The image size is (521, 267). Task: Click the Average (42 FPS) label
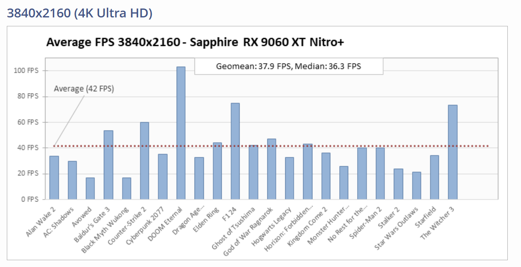point(84,89)
